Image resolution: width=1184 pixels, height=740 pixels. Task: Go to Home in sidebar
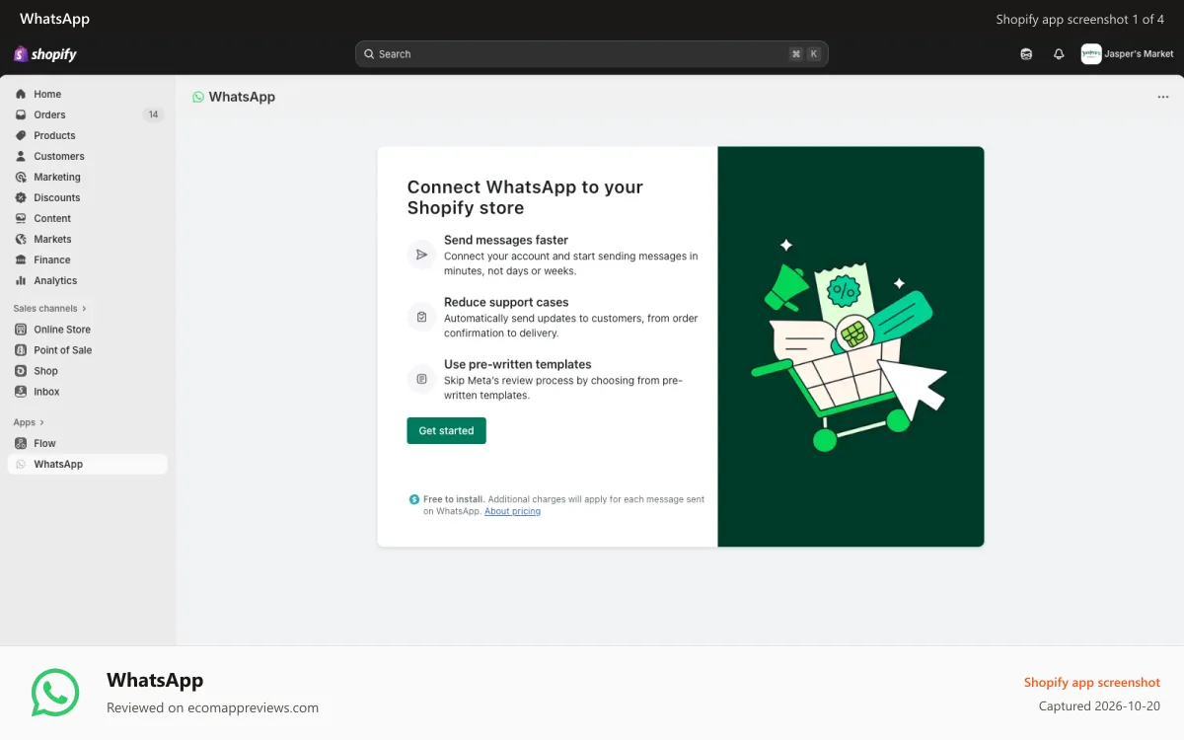click(47, 94)
